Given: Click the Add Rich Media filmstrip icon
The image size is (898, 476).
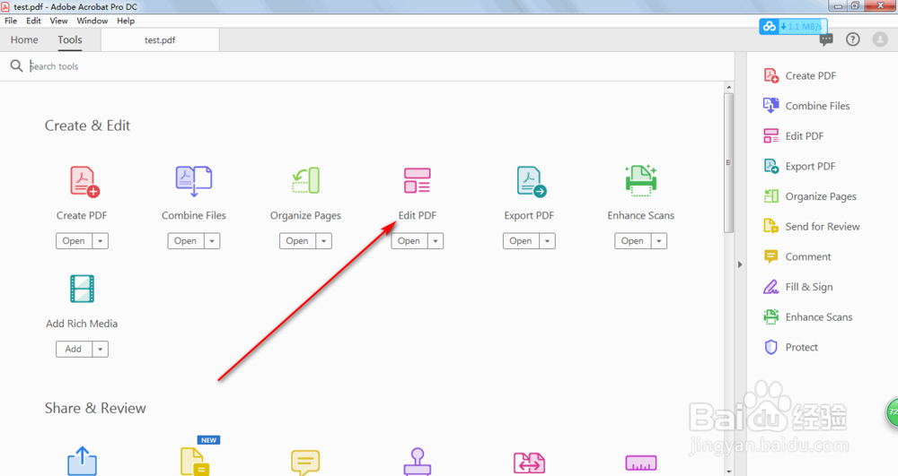Looking at the screenshot, I should click(82, 289).
